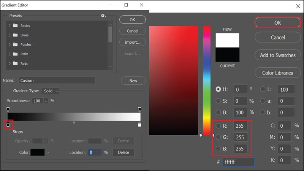Click the K black percentage field
This screenshot has height=171, width=304.
click(285, 160)
